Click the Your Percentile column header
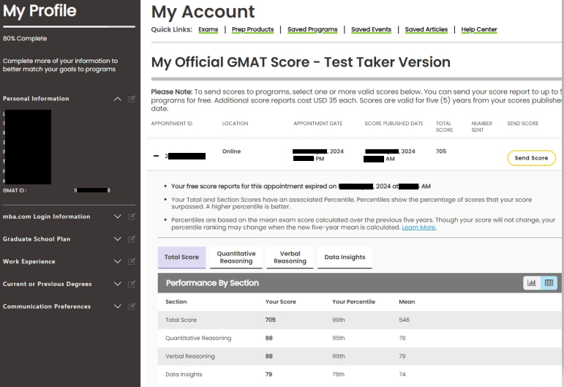The image size is (564, 387). click(x=353, y=301)
